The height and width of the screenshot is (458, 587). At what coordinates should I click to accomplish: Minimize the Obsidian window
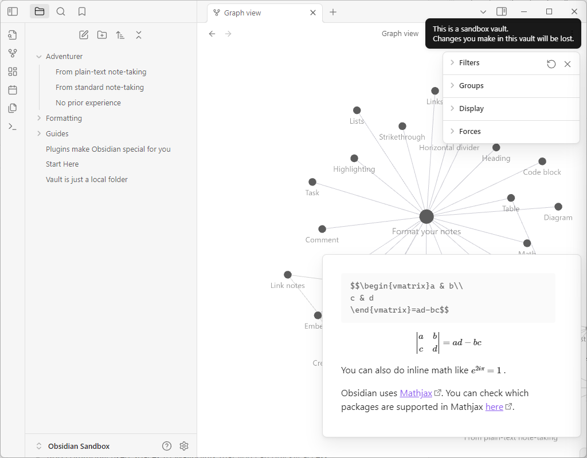524,11
